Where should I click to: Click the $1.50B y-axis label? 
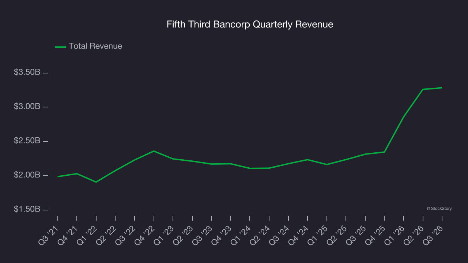(x=27, y=209)
